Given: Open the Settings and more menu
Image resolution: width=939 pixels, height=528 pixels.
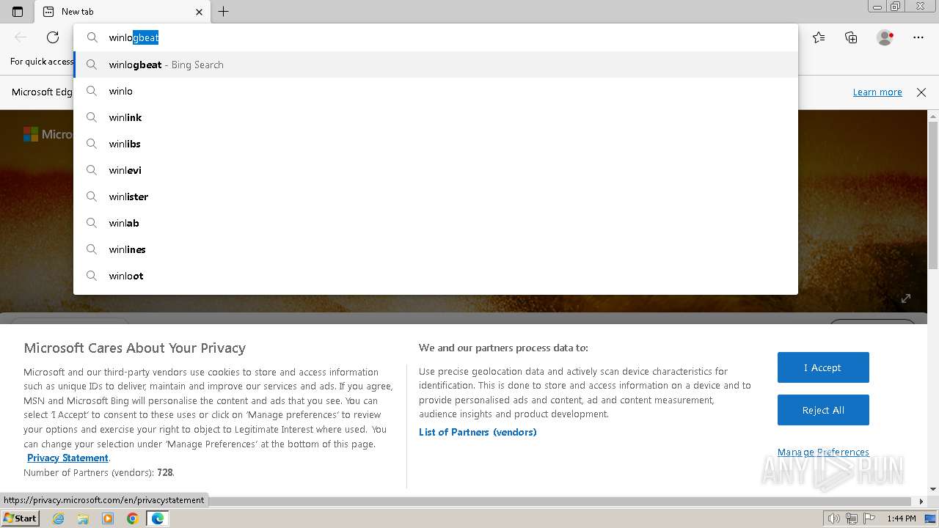Looking at the screenshot, I should (918, 37).
